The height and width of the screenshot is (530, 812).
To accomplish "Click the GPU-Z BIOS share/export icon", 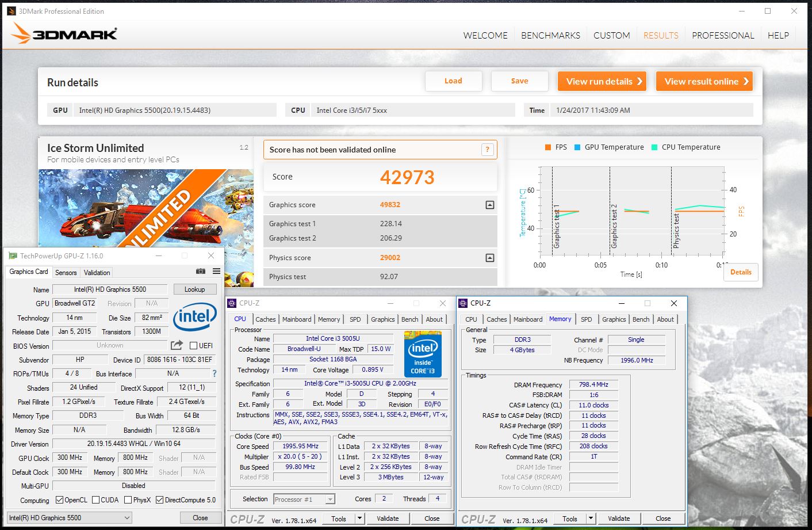I will [177, 345].
